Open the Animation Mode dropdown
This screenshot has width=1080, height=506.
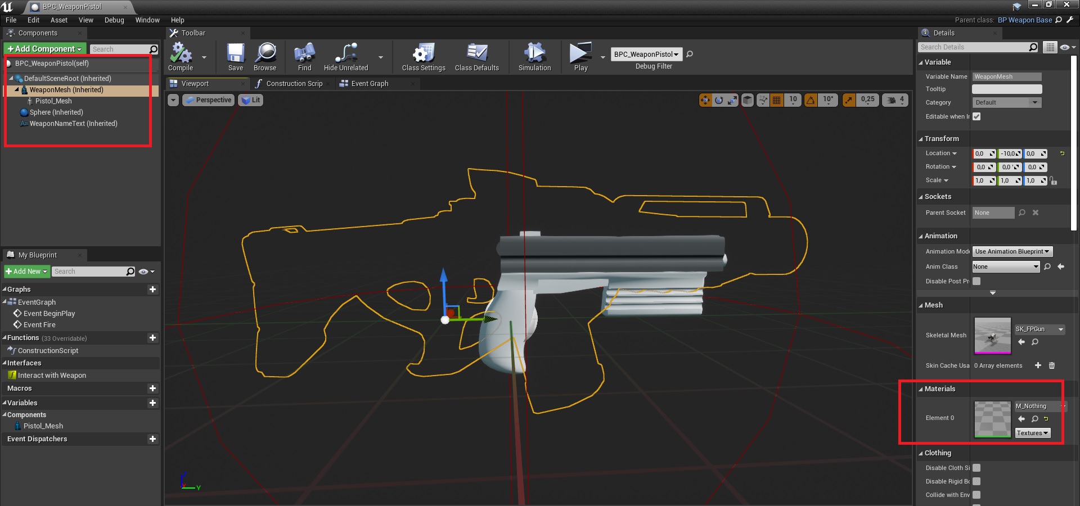coord(1012,251)
